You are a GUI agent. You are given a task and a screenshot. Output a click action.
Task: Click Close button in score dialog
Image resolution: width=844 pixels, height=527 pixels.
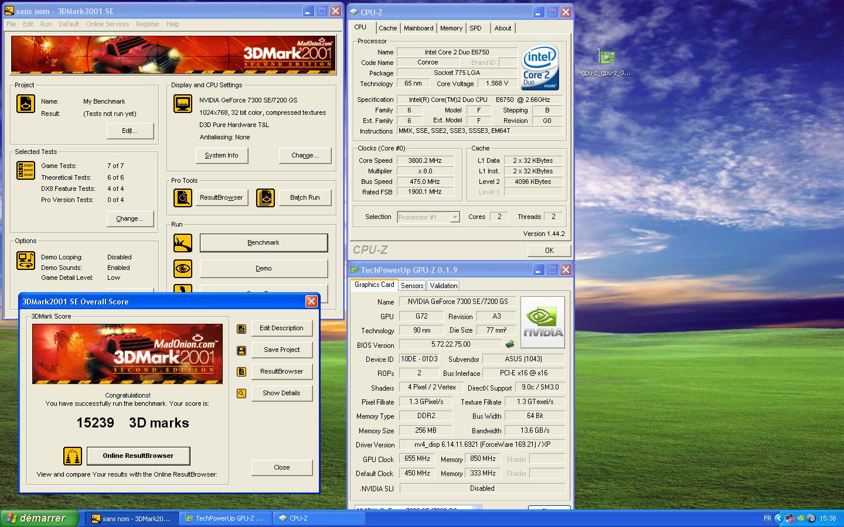click(281, 467)
